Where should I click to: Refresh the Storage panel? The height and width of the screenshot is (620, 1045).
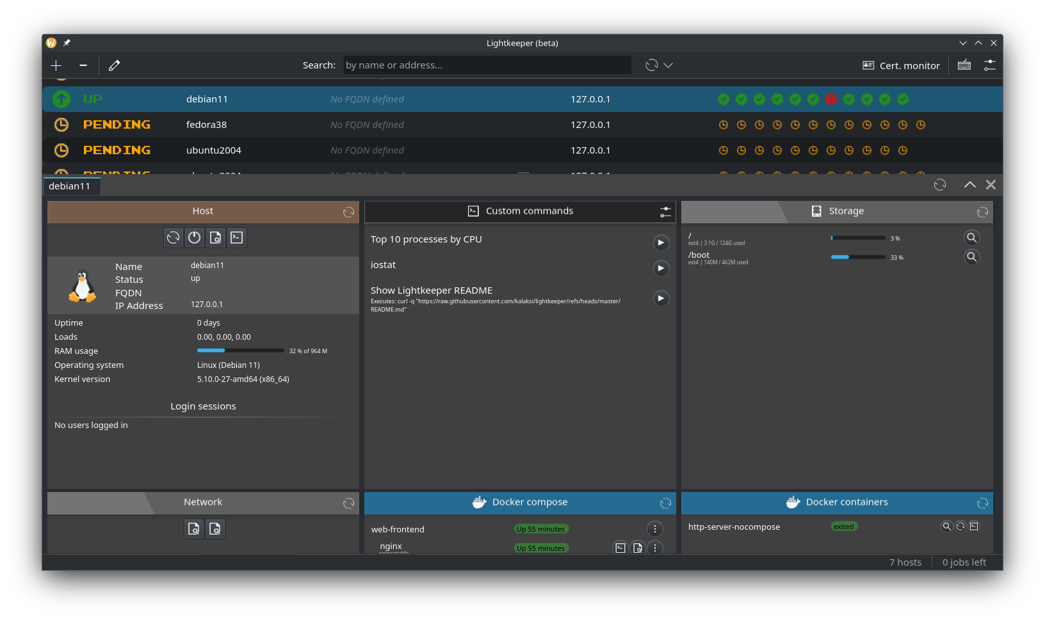[982, 212]
